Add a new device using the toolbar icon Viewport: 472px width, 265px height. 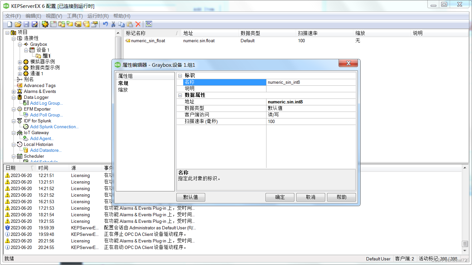pos(53,24)
